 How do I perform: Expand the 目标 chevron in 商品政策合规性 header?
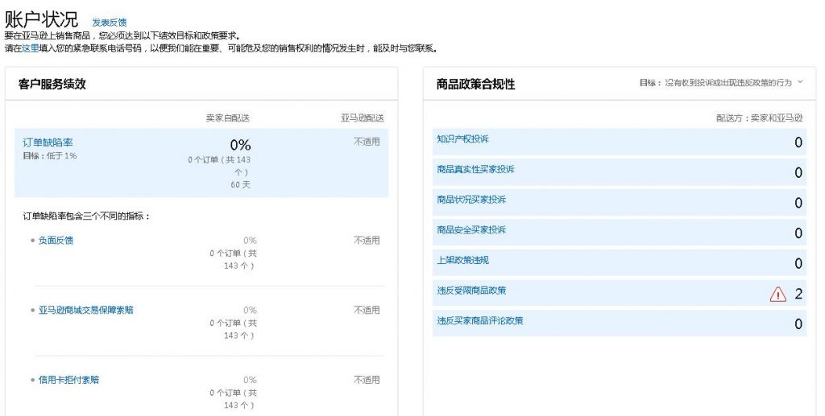(800, 82)
